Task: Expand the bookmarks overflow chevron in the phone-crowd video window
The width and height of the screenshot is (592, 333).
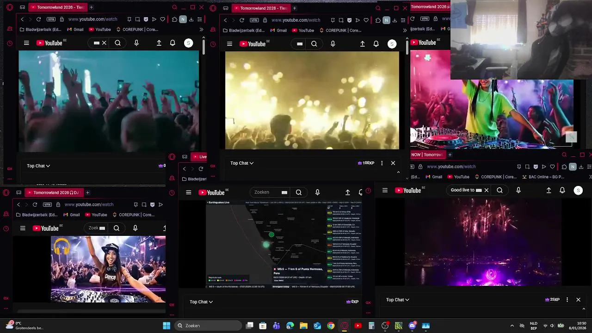Action: (201, 30)
